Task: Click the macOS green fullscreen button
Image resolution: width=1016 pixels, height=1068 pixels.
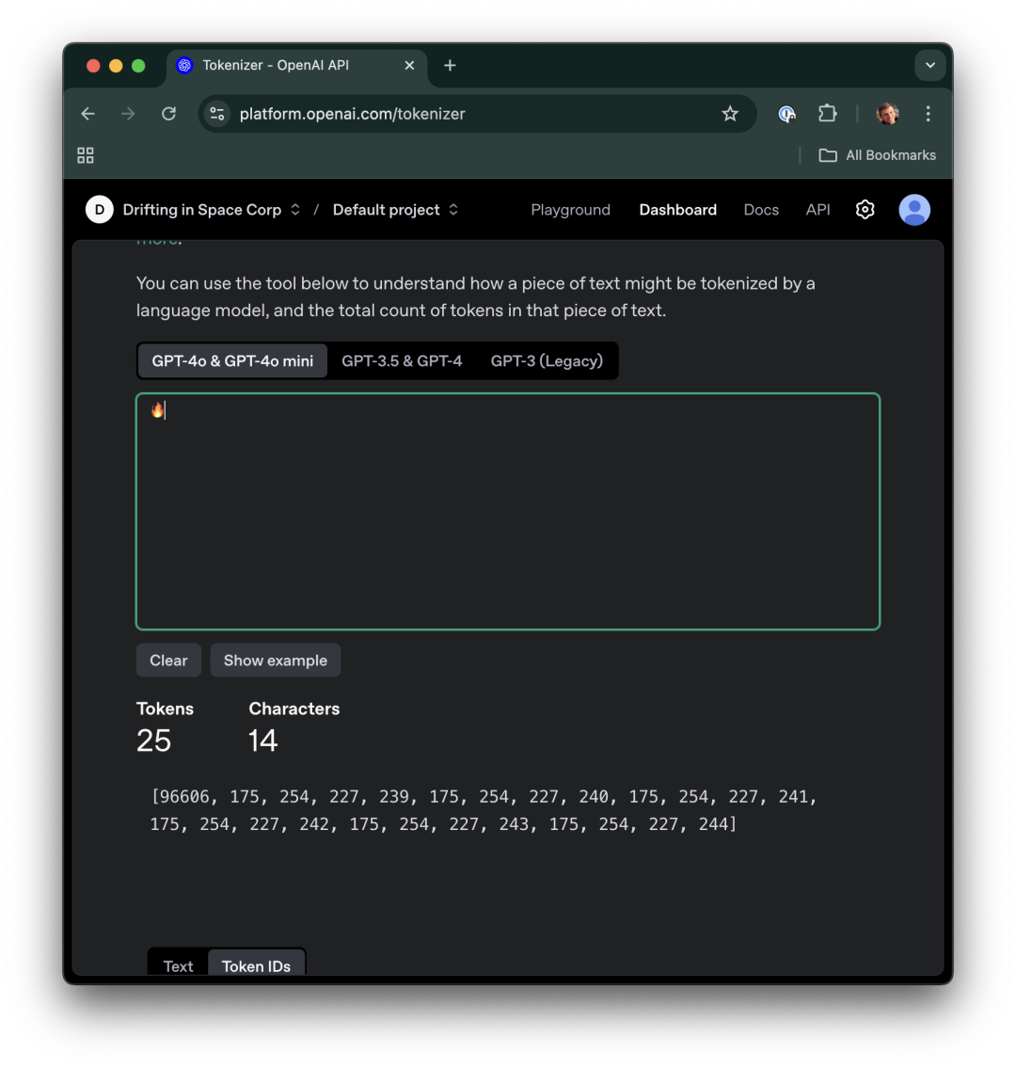Action: click(138, 65)
